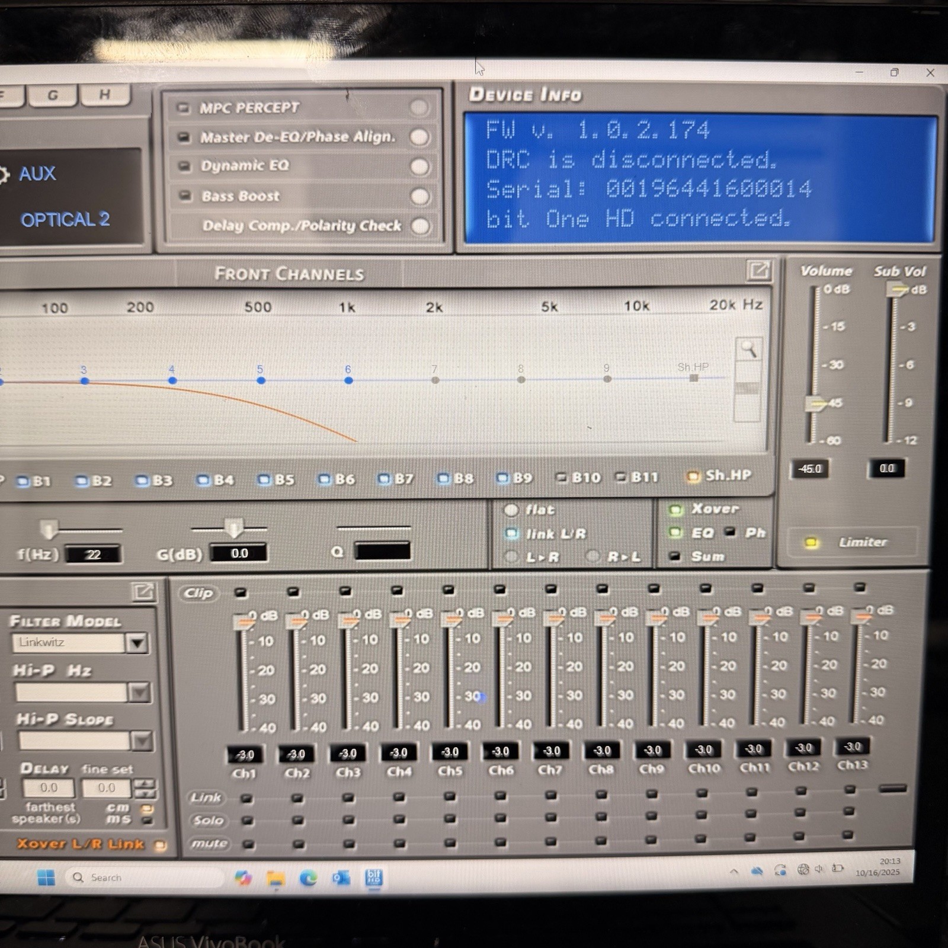The height and width of the screenshot is (948, 948).
Task: Open the Hi-P Hz dropdown
Action: click(140, 692)
